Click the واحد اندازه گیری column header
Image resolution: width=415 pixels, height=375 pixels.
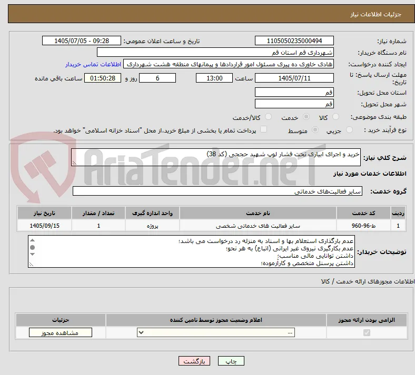click(x=152, y=213)
